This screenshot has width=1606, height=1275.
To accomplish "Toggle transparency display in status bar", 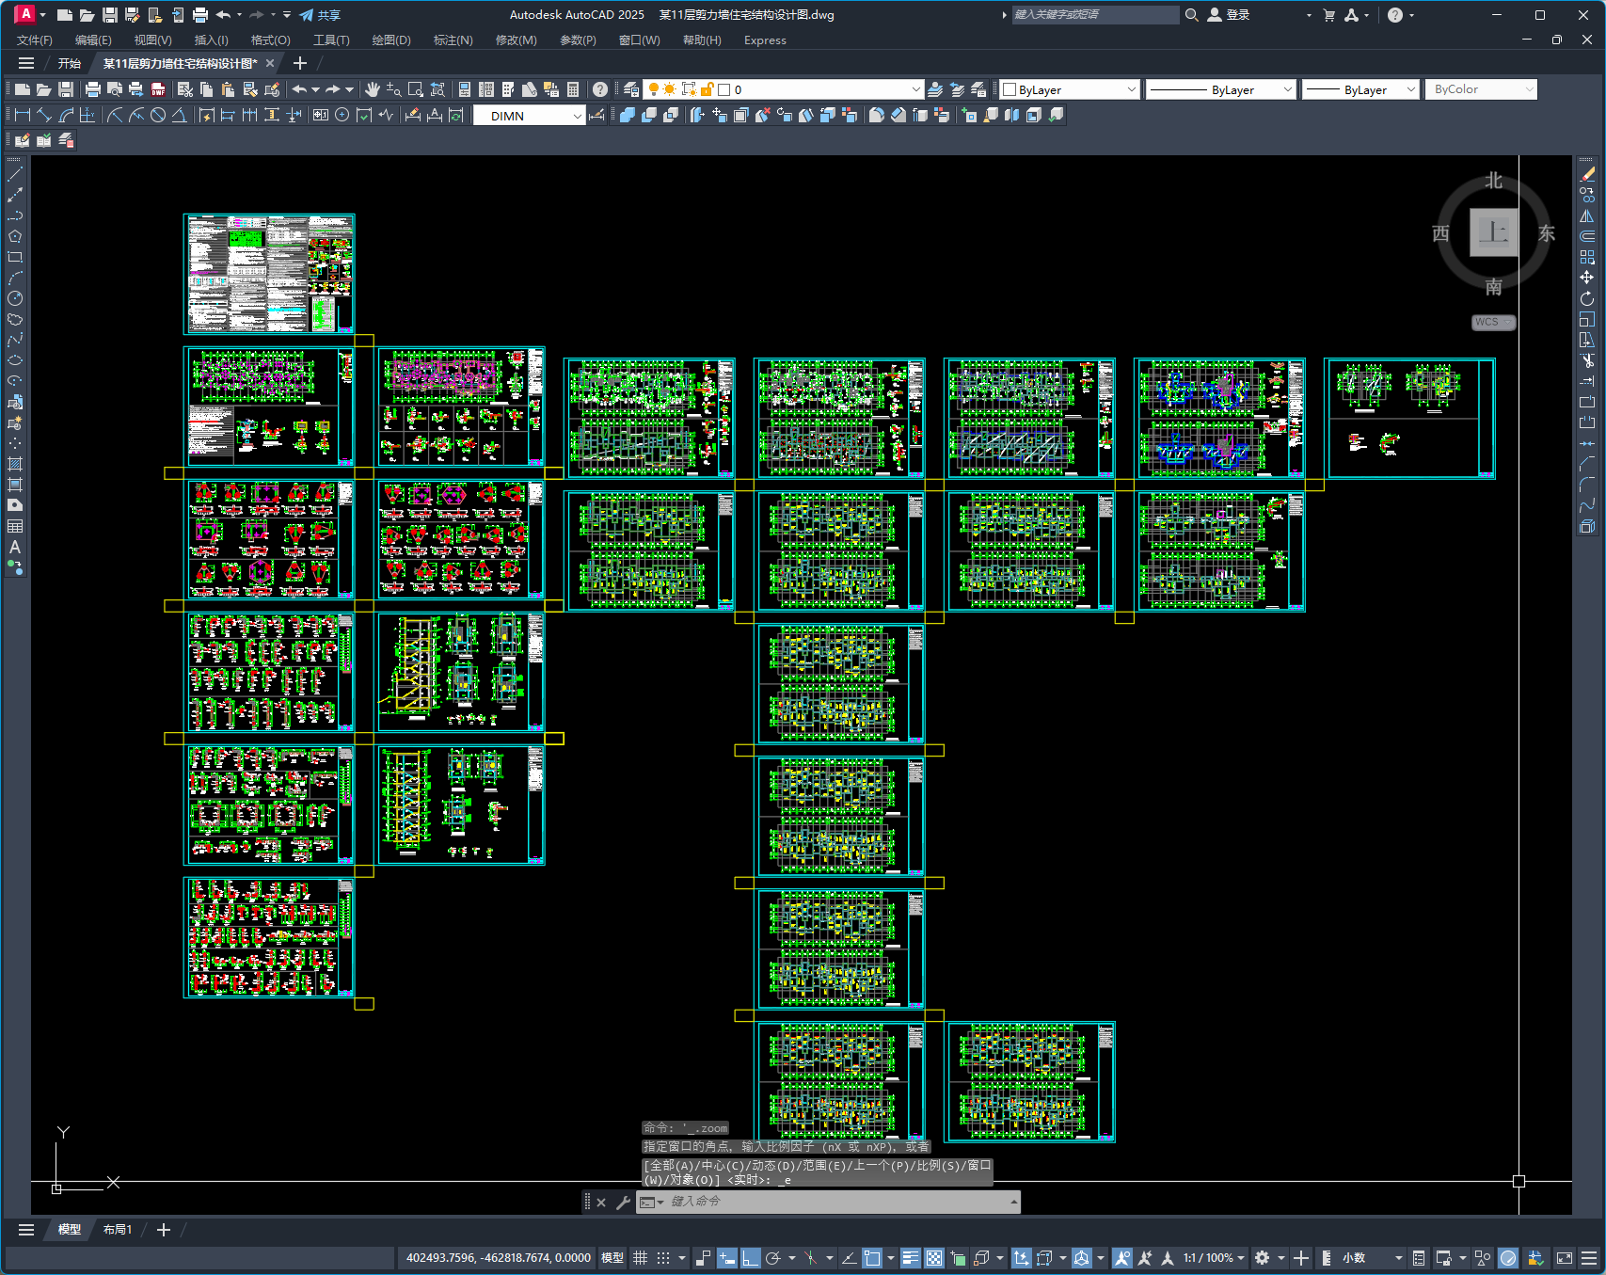I will pyautogui.click(x=933, y=1258).
